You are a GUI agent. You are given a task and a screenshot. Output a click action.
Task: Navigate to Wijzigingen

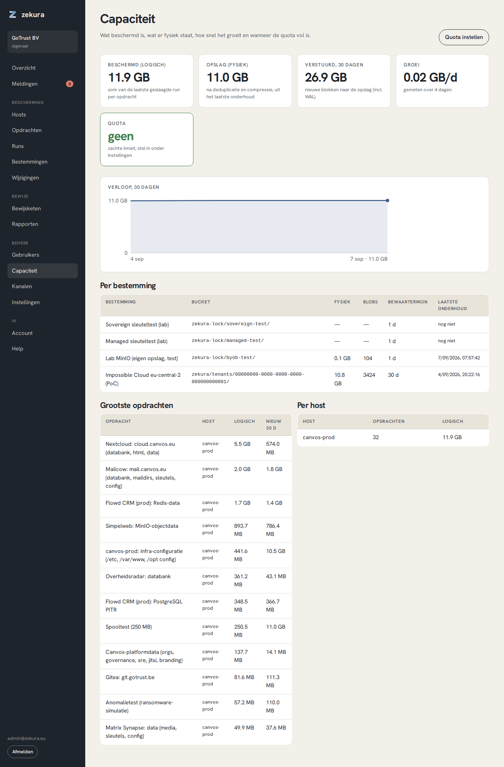pyautogui.click(x=43, y=178)
